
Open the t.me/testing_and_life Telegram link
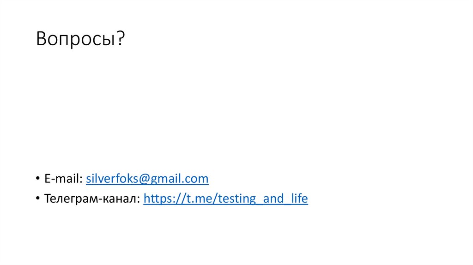click(x=225, y=199)
